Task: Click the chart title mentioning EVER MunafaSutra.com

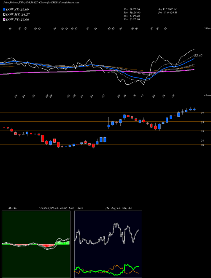Action: (41, 3)
